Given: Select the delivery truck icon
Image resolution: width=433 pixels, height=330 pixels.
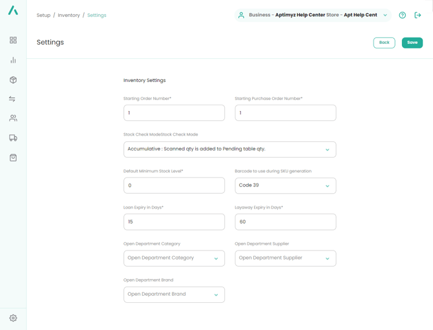Looking at the screenshot, I should point(13,138).
